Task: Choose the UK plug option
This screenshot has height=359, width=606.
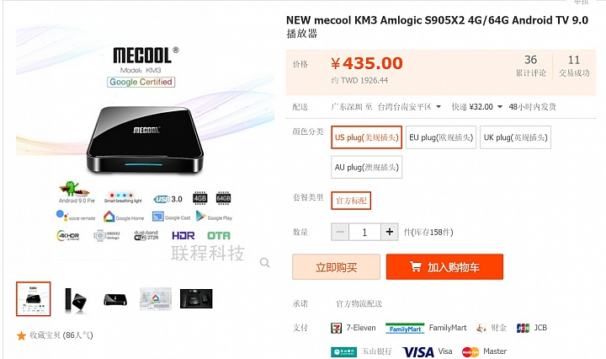Action: [x=516, y=137]
